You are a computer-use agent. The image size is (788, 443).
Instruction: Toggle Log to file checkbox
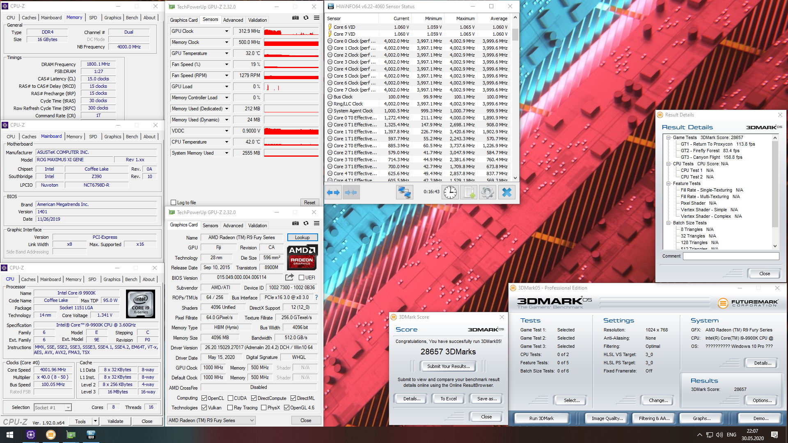(174, 203)
